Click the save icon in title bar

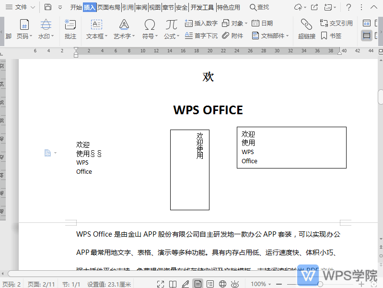tap(48, 7)
